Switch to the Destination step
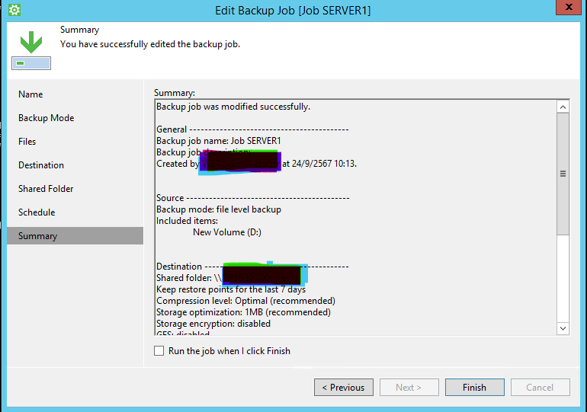 coord(41,165)
